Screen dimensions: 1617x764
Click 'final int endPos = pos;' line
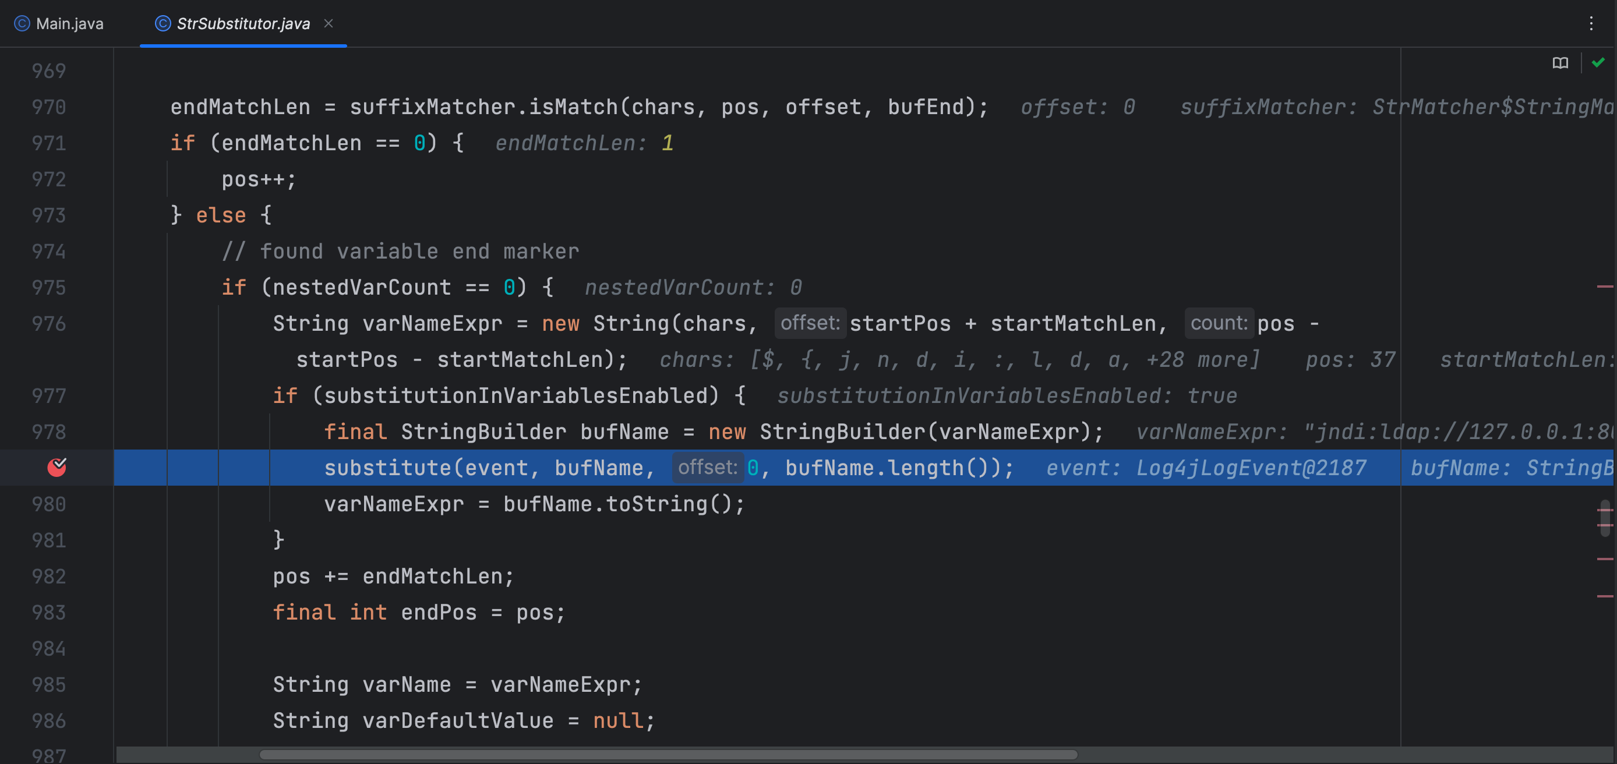(419, 612)
